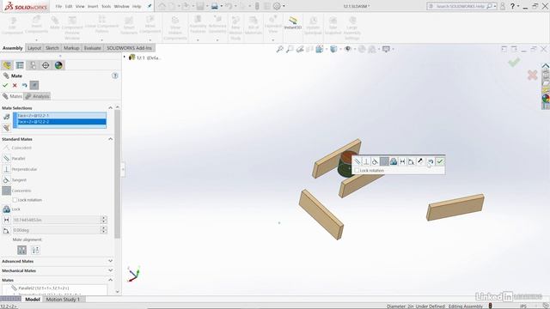Toggle Instant3D in the ribbon

pyautogui.click(x=293, y=23)
